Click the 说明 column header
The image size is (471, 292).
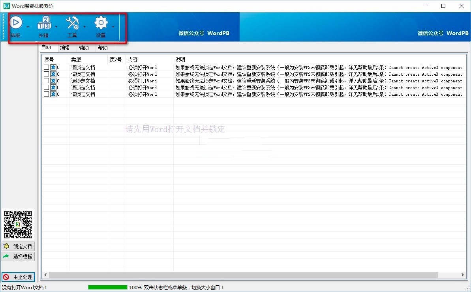click(319, 60)
